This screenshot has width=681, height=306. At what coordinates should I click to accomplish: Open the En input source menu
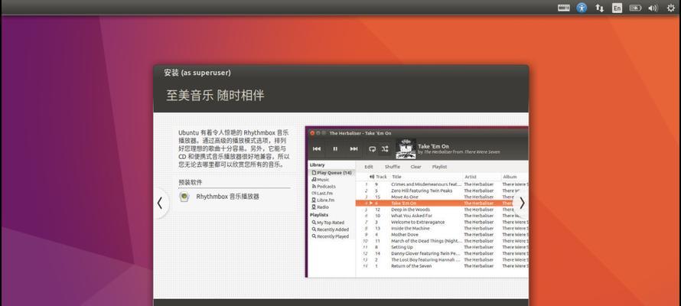617,8
